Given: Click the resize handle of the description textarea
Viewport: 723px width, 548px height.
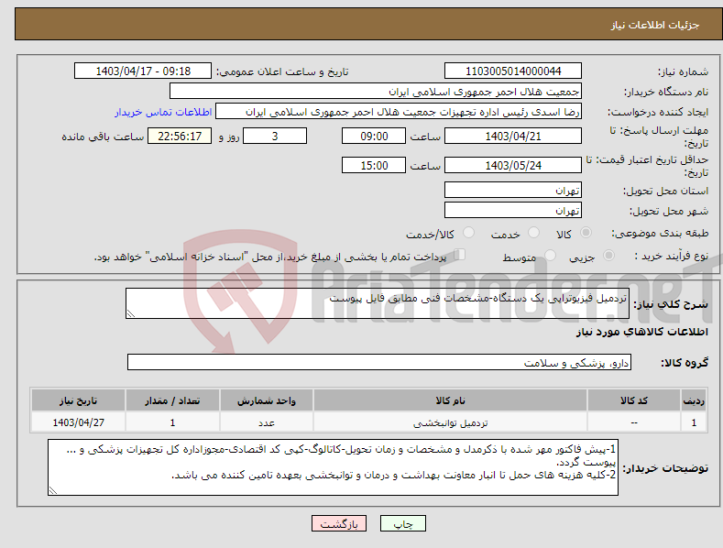Looking at the screenshot, I should click(x=130, y=313).
